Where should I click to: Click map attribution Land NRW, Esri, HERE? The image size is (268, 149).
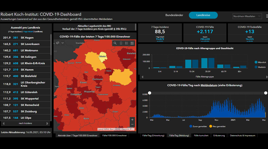point(116,129)
